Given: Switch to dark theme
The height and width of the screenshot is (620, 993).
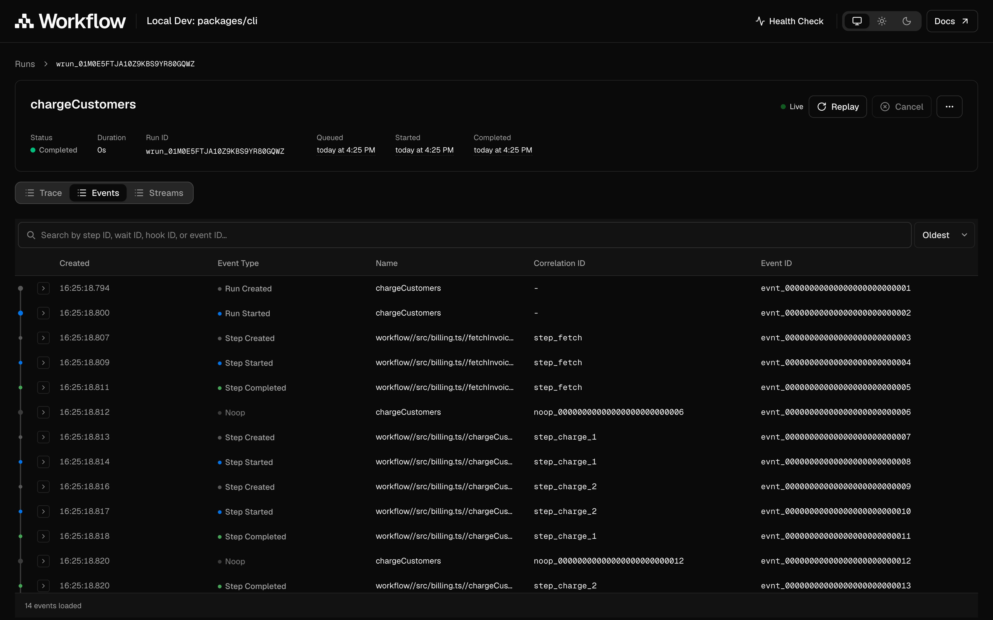Looking at the screenshot, I should (x=906, y=21).
